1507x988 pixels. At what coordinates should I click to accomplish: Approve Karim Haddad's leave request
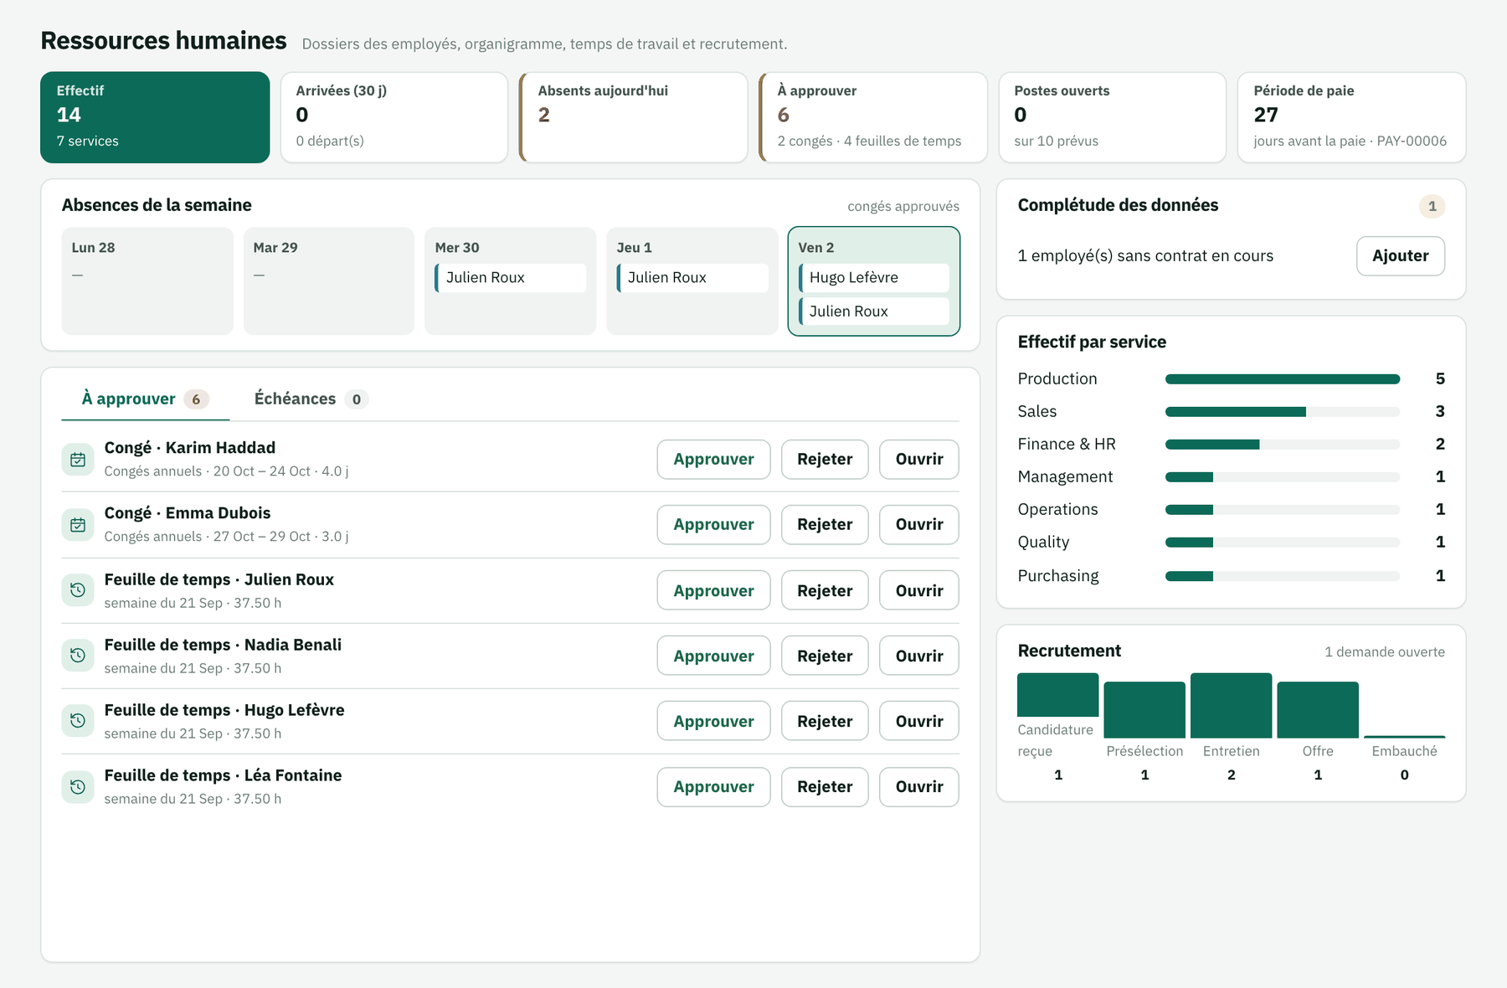pos(713,459)
